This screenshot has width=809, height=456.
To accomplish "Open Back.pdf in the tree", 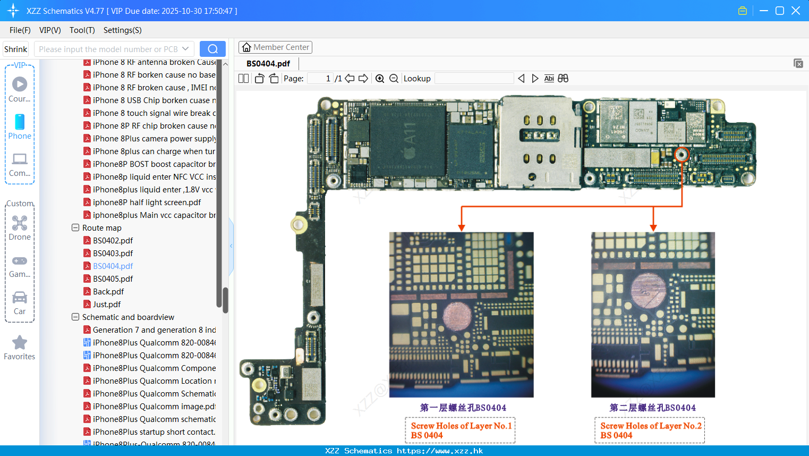I will click(x=108, y=291).
